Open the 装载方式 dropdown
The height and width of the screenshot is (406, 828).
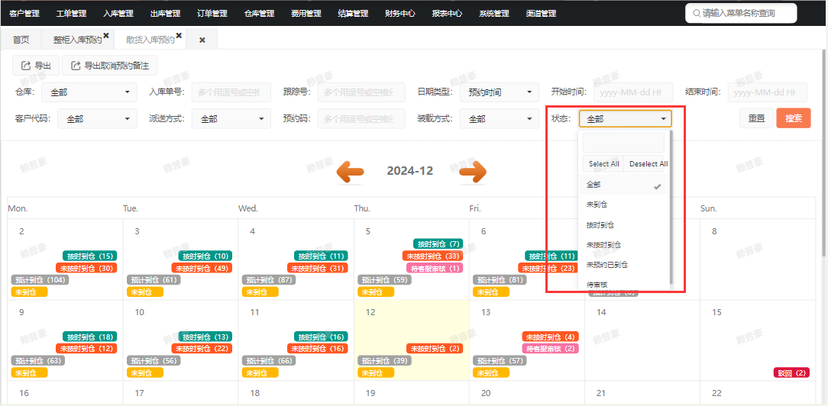(x=499, y=119)
